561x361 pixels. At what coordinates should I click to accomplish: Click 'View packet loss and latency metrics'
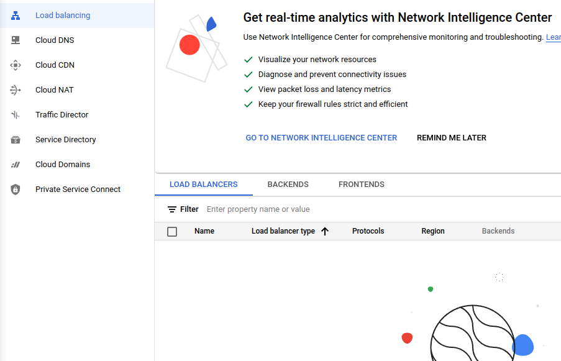(x=324, y=89)
